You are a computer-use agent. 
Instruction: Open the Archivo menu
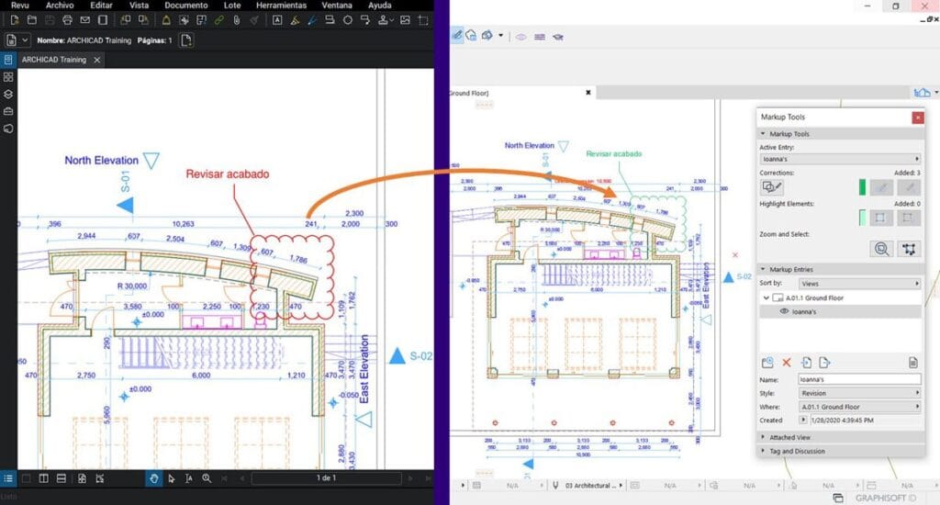point(60,5)
